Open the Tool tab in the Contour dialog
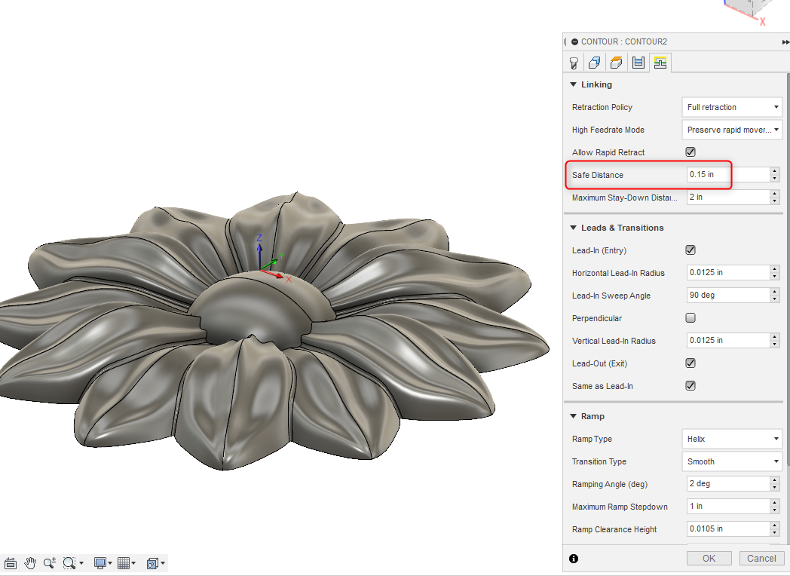Image resolution: width=790 pixels, height=576 pixels. [573, 62]
